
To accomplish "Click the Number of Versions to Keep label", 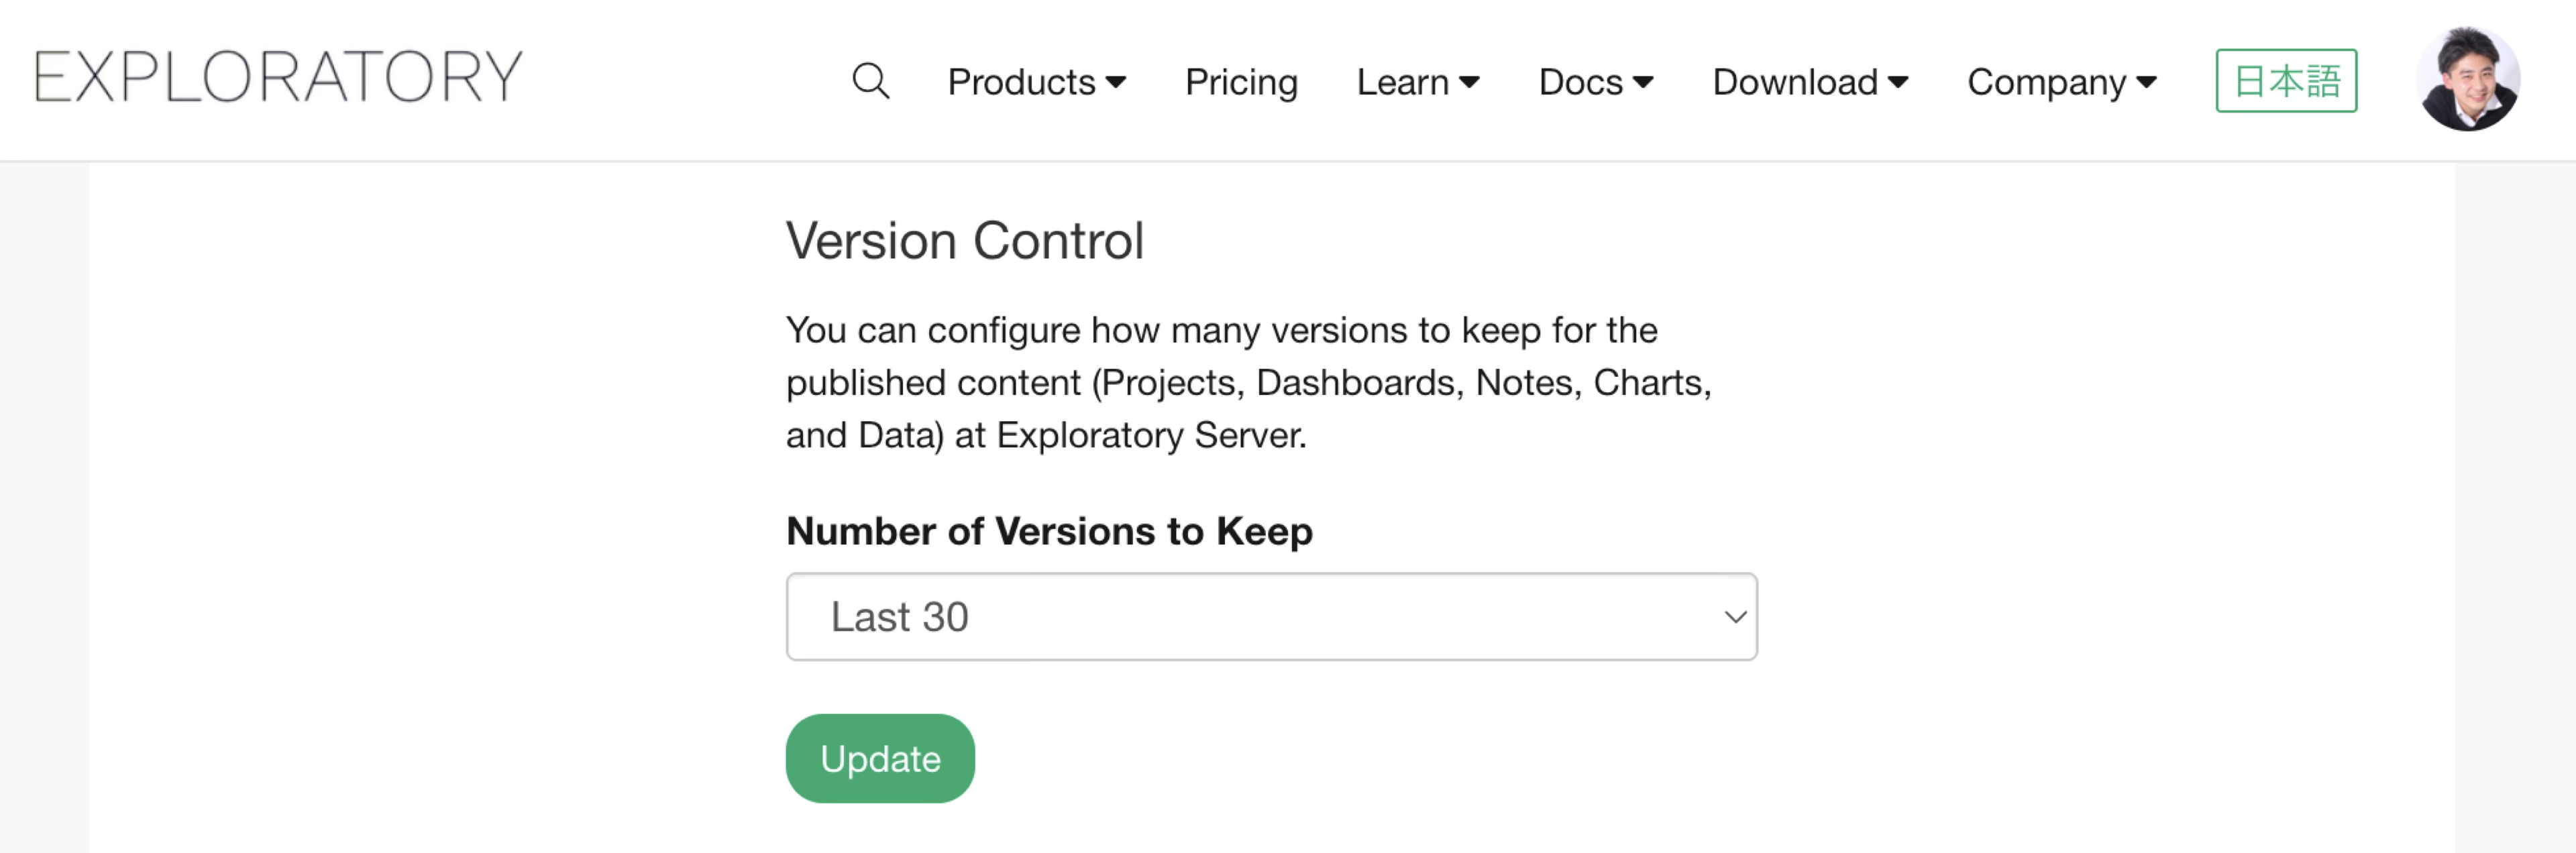I will point(1048,531).
